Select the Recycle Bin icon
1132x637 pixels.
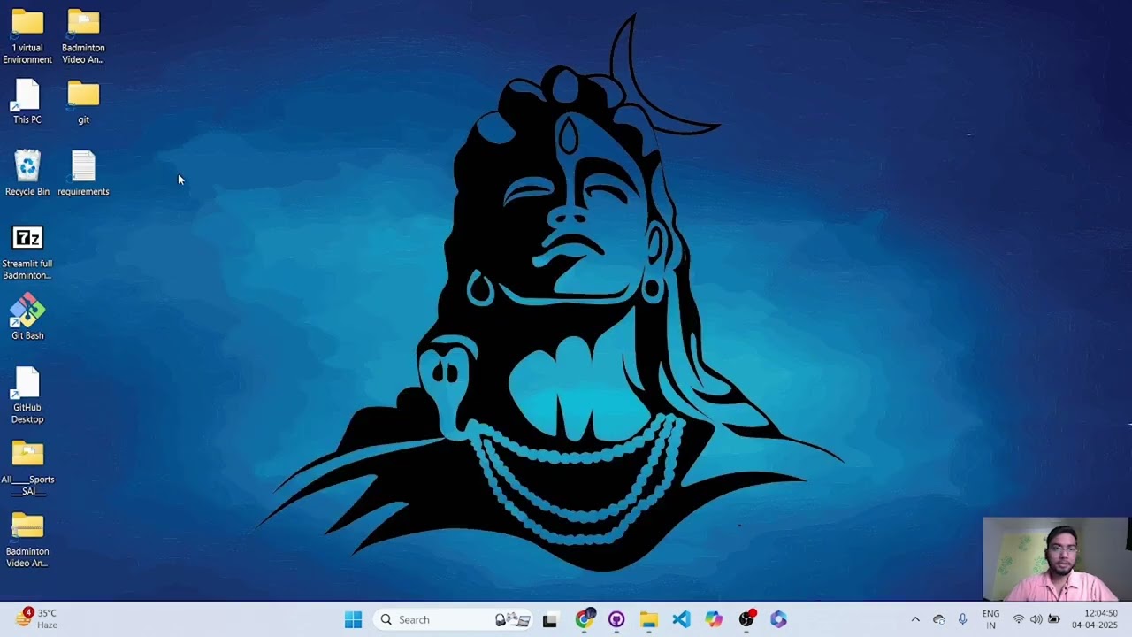click(27, 173)
